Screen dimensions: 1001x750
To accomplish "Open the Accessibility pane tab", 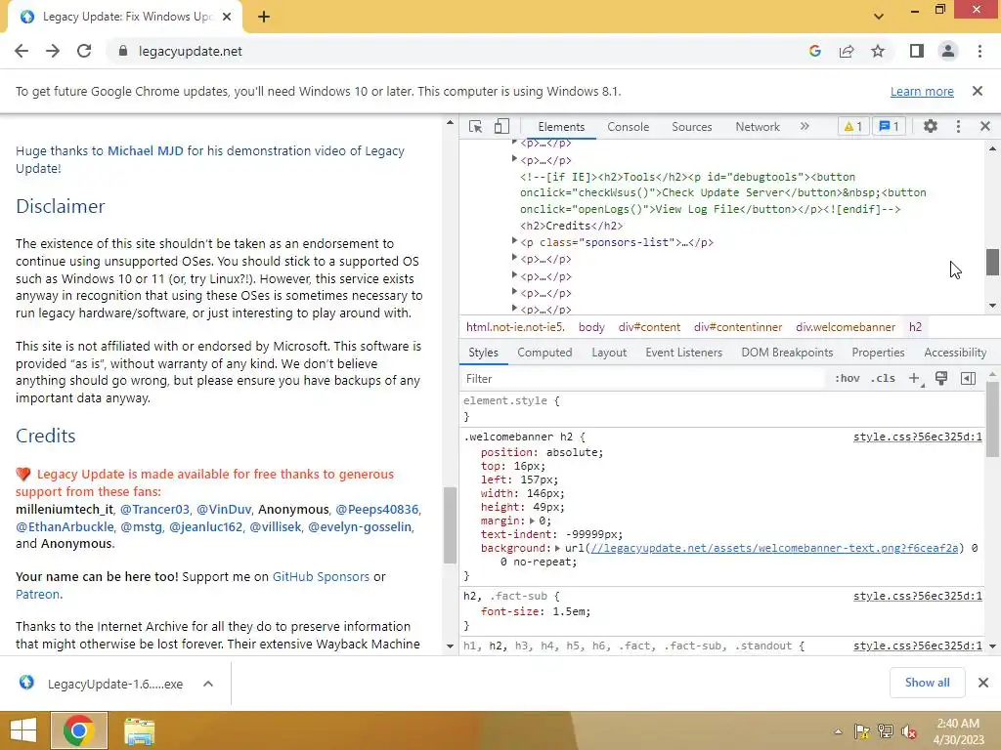I will pyautogui.click(x=955, y=352).
